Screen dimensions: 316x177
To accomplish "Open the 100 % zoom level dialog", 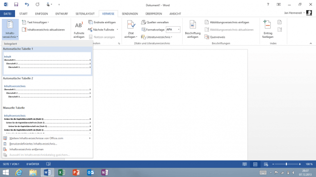I will pyautogui.click(x=309, y=164).
